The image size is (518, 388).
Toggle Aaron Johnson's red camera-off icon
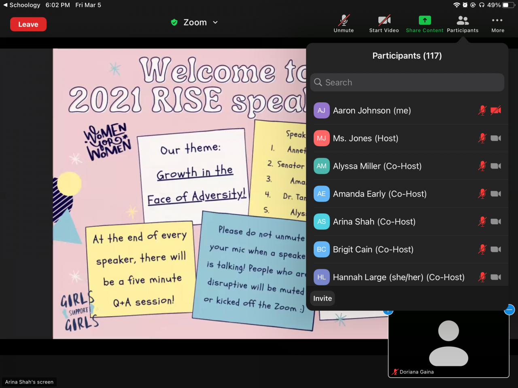tap(496, 110)
